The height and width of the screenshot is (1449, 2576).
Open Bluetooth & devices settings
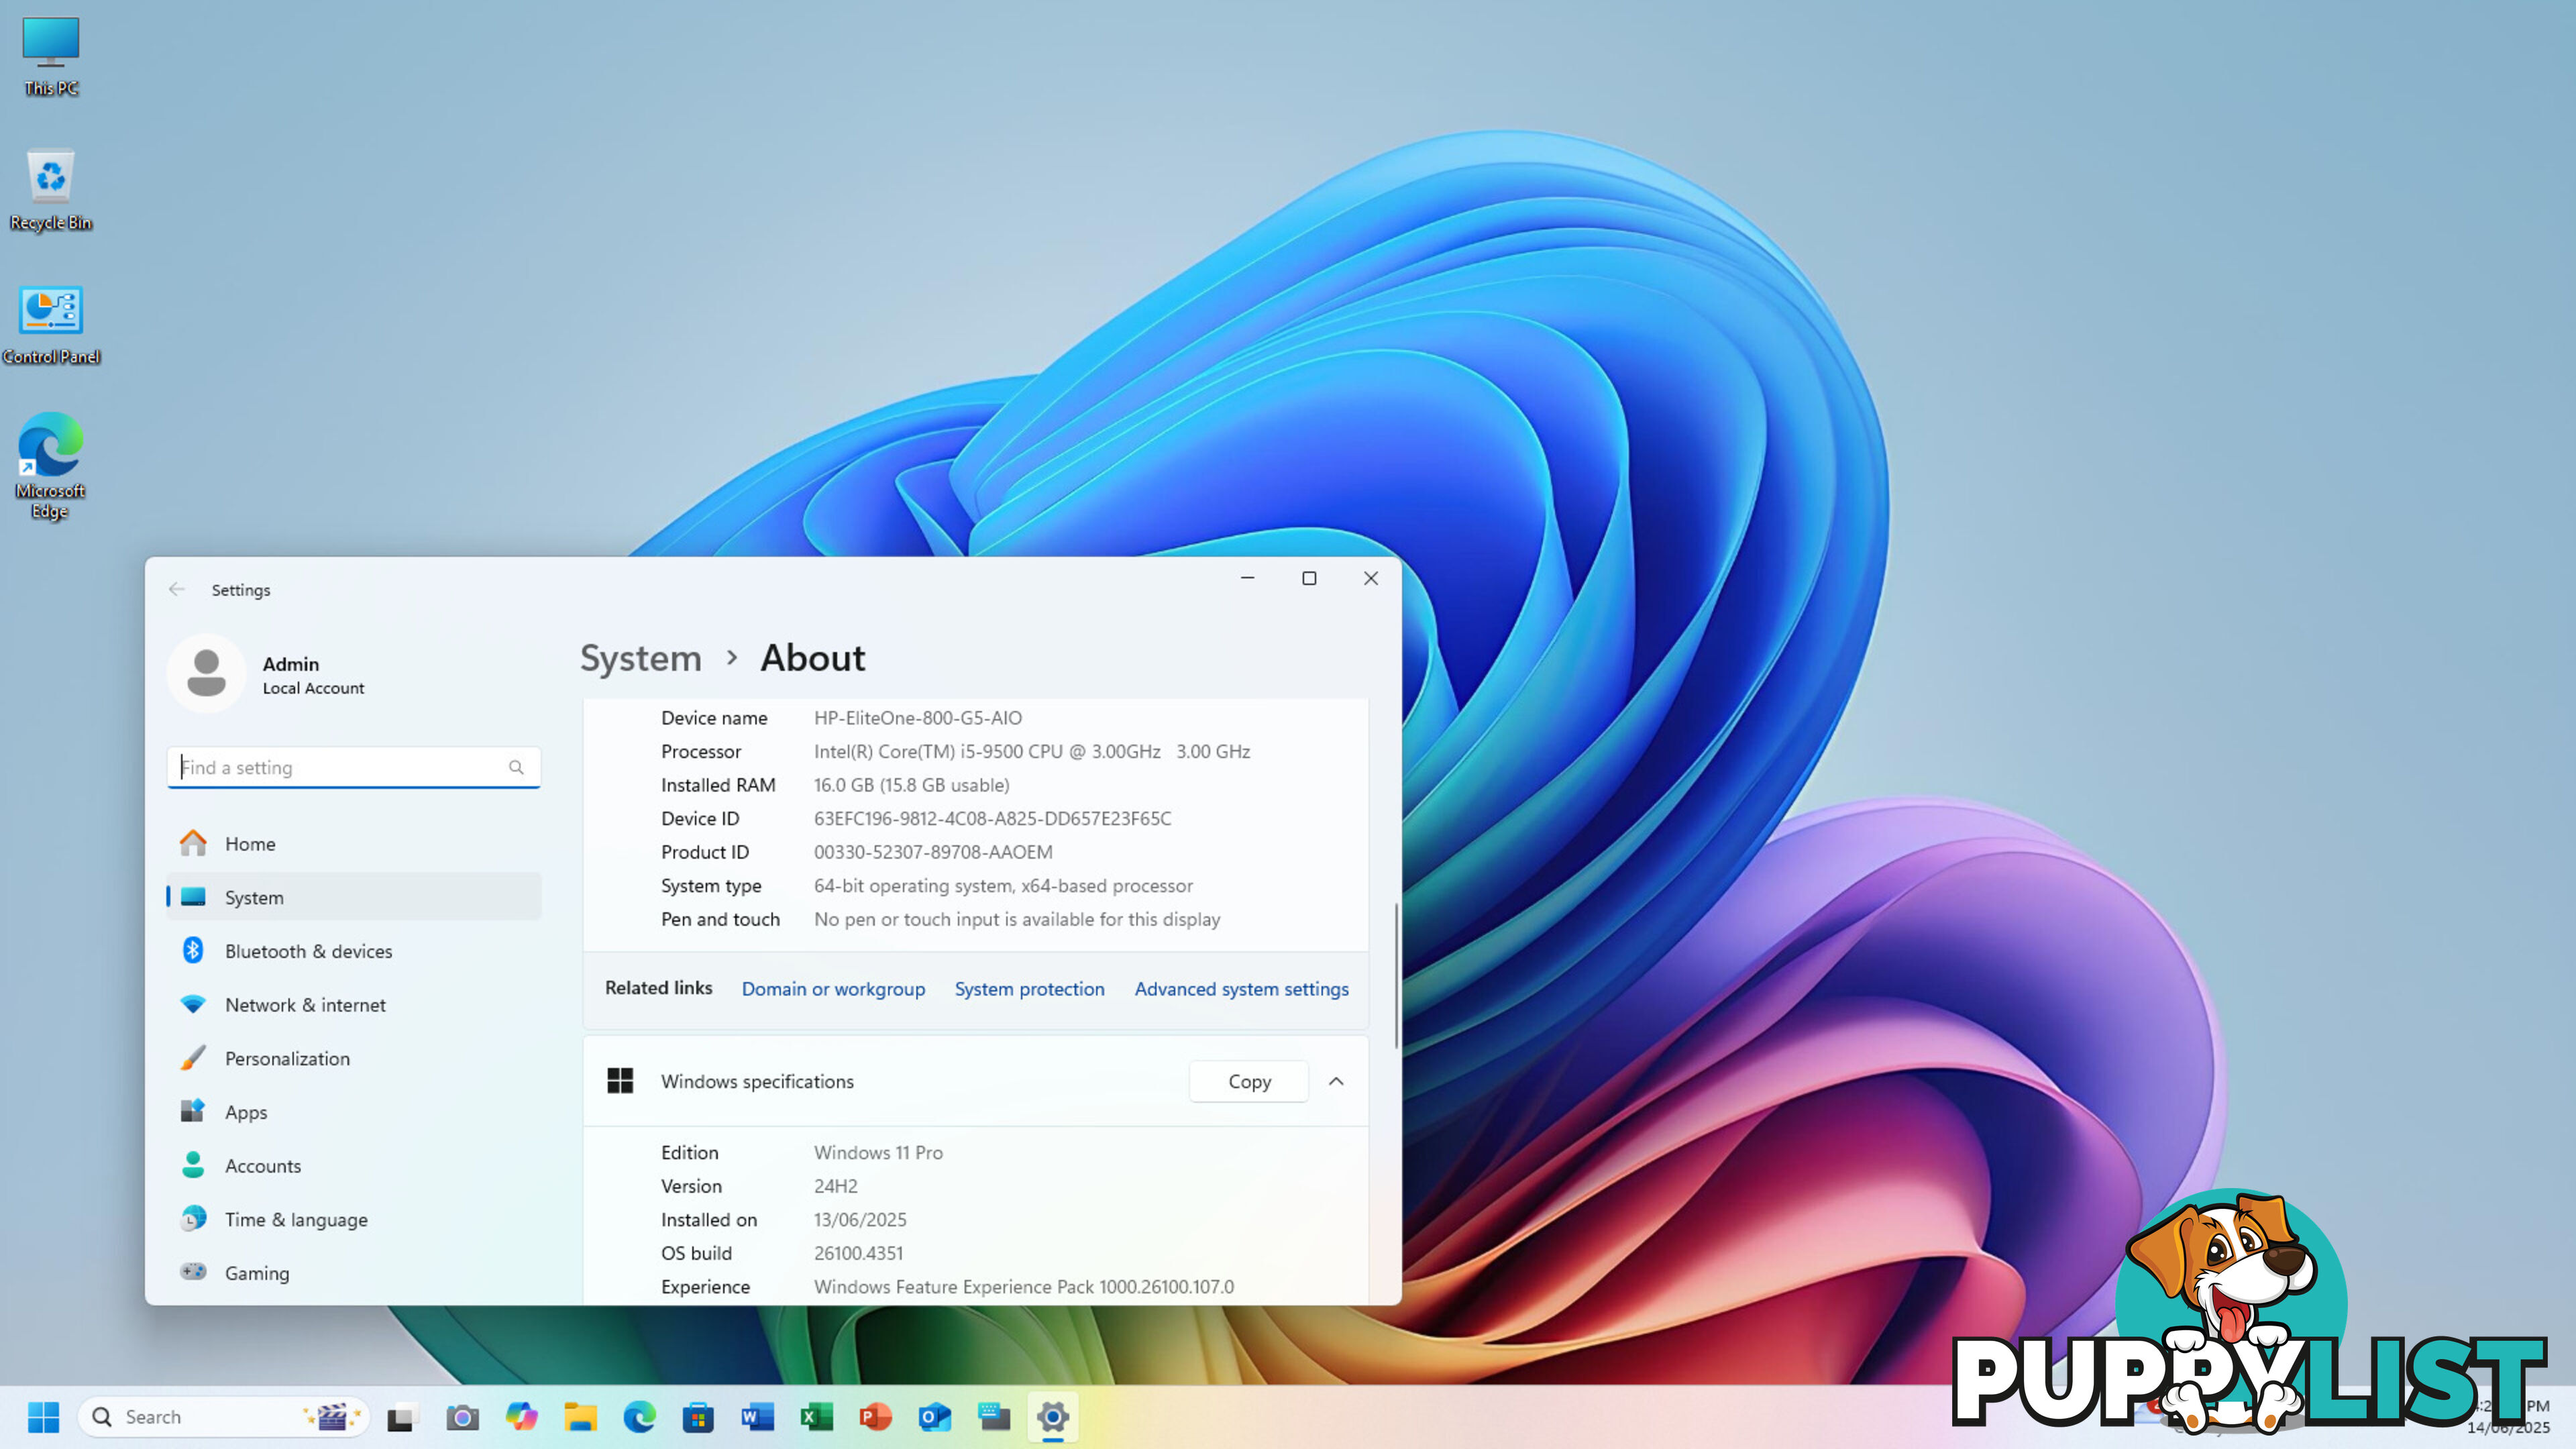point(354,951)
